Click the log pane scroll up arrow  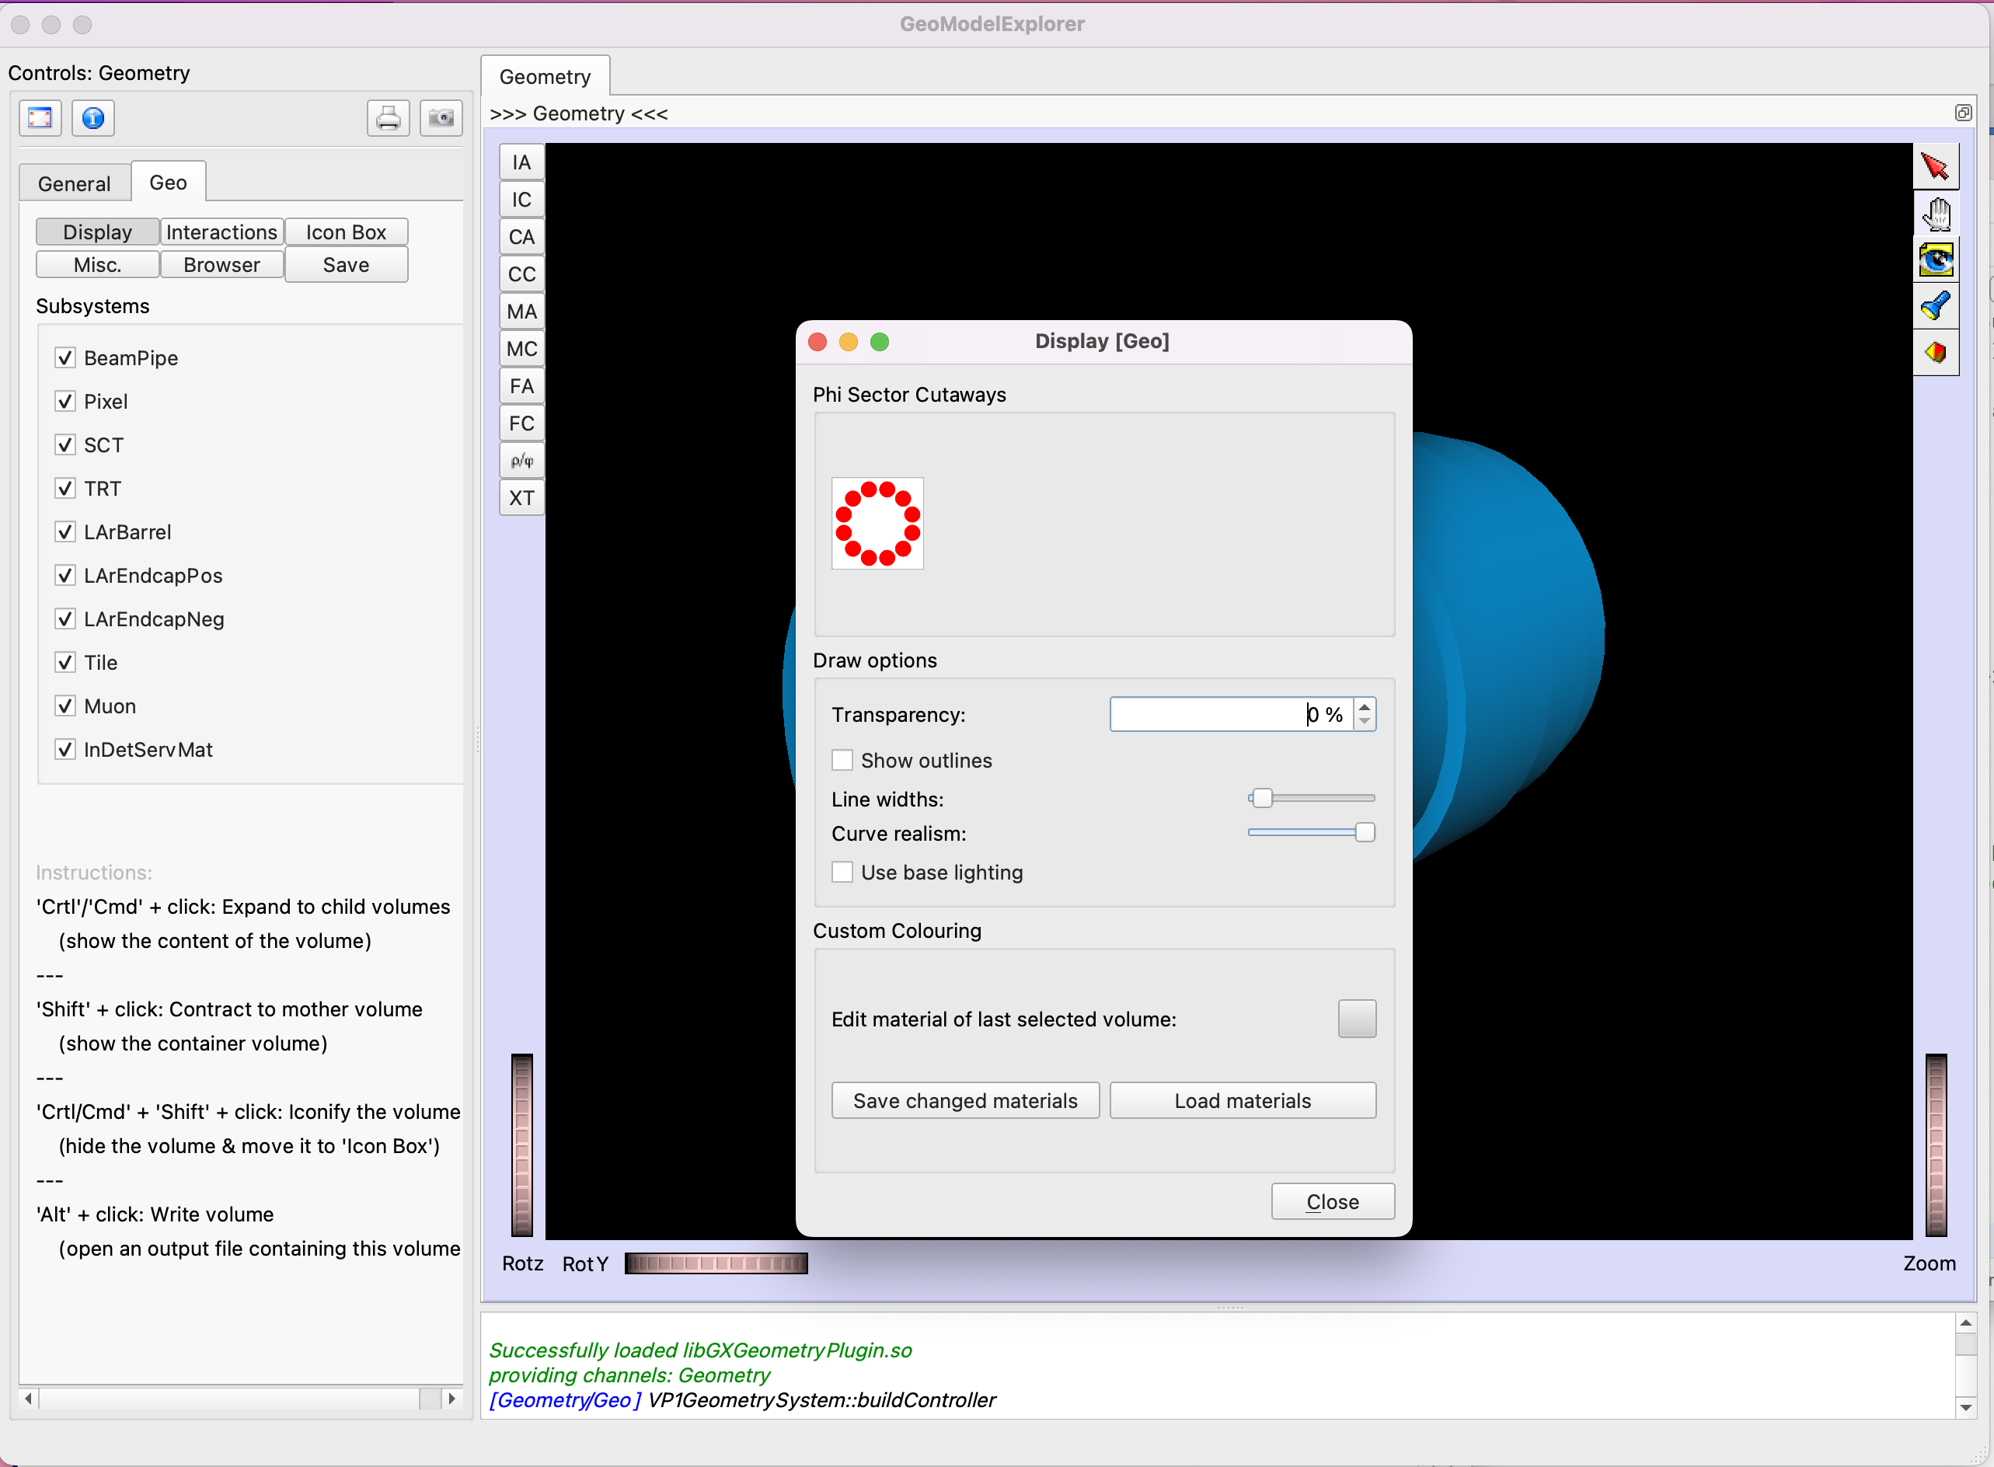(x=1965, y=1323)
